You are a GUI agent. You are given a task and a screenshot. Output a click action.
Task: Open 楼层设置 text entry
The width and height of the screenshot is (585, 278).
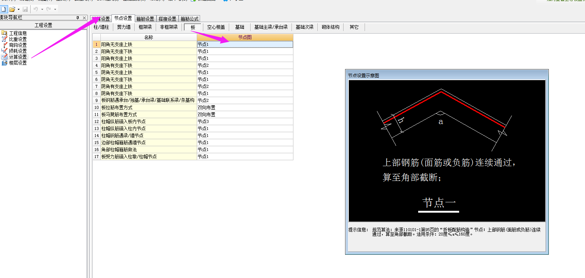tap(18, 63)
